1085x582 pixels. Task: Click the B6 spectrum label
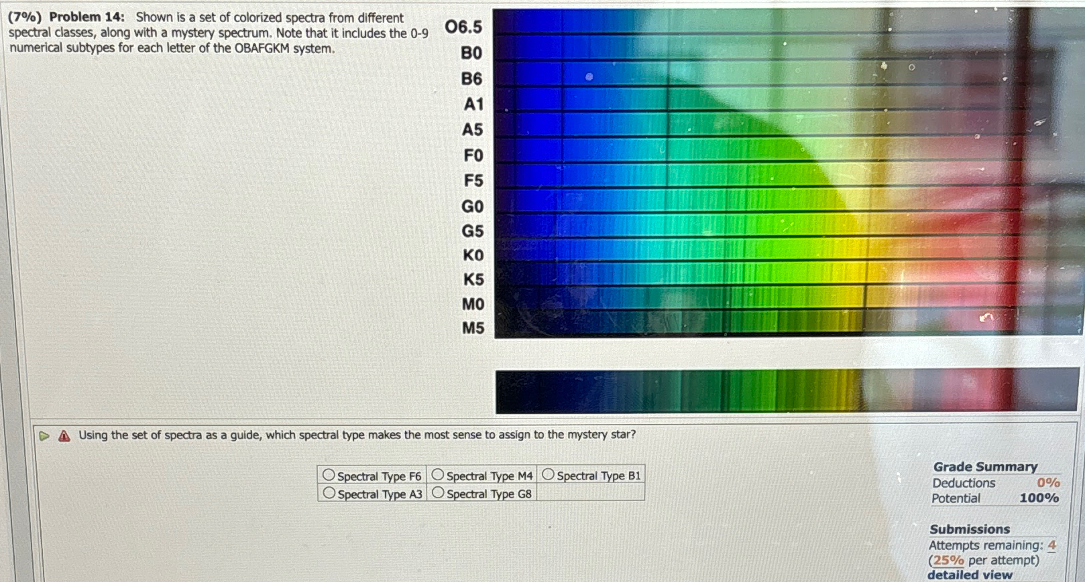pos(471,79)
